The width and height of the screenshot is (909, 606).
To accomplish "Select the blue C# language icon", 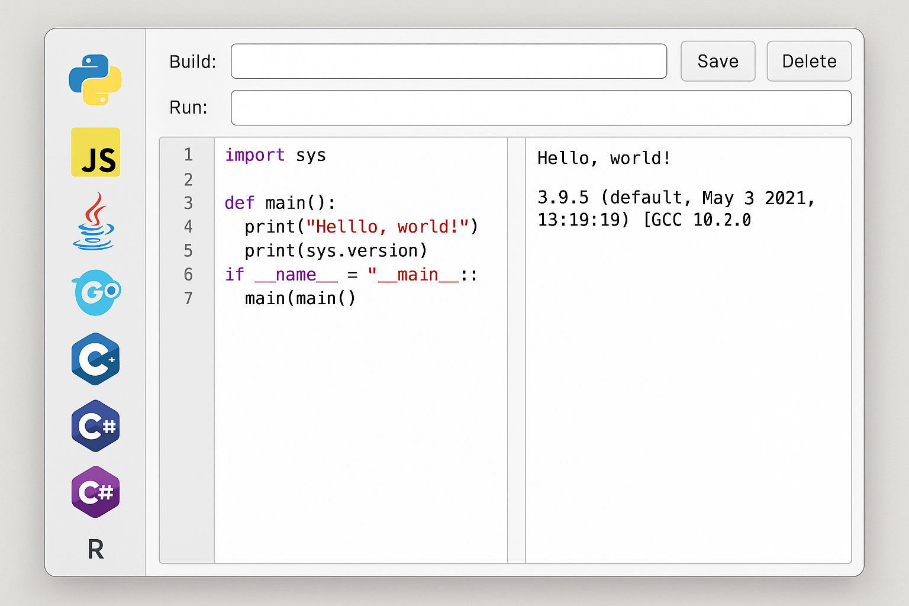I will [x=95, y=426].
